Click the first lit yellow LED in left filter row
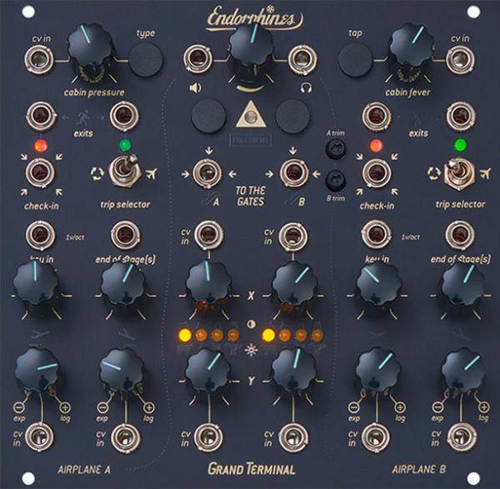 click(x=185, y=335)
